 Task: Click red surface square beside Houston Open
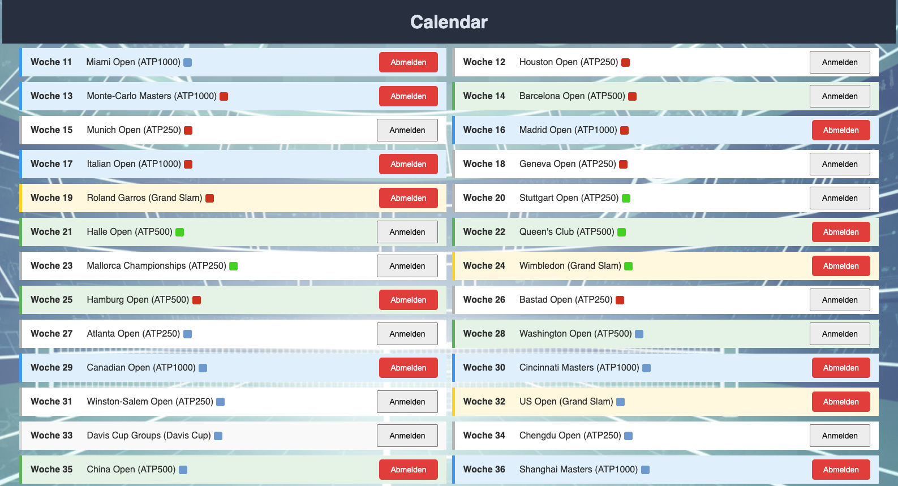[x=626, y=63]
